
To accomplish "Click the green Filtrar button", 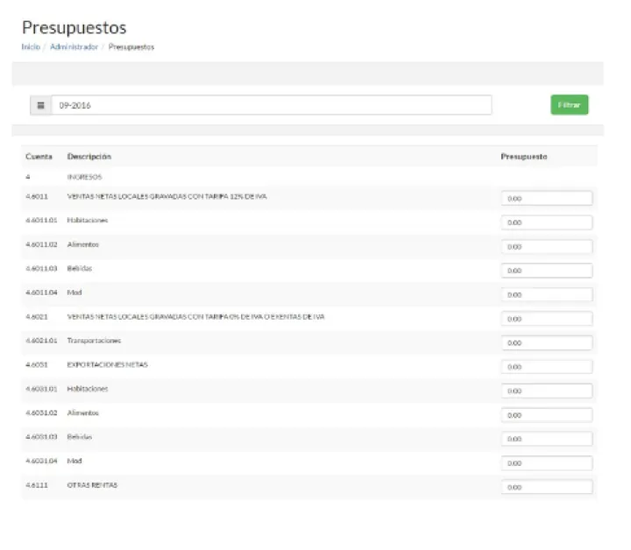I will [x=569, y=105].
